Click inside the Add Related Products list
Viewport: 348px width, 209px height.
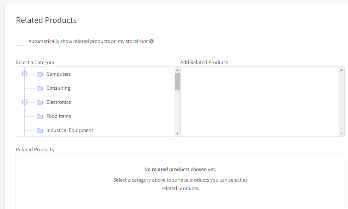point(260,102)
